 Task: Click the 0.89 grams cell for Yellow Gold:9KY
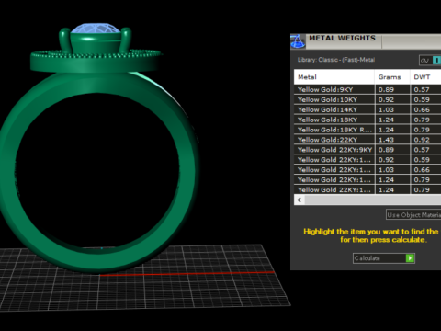[x=392, y=89]
